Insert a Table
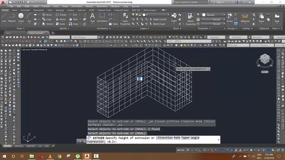The height and width of the screenshot is (160, 285). 114,24
